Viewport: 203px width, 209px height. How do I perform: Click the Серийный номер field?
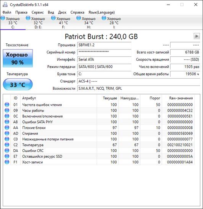click(x=104, y=52)
